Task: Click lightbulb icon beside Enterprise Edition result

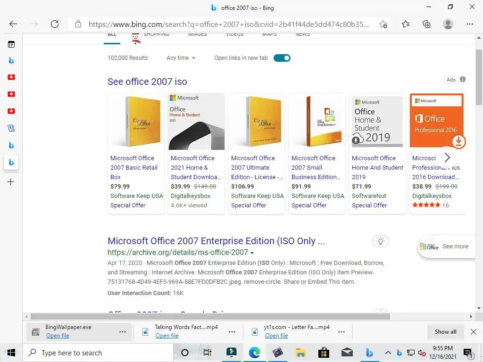Action: click(381, 241)
